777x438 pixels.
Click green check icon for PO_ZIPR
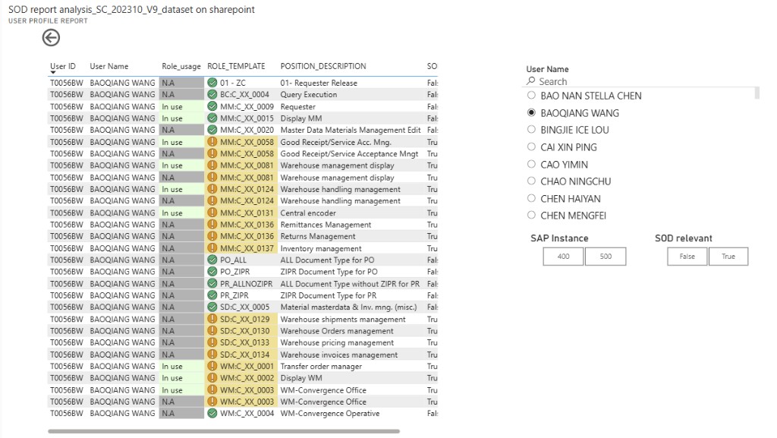pyautogui.click(x=212, y=272)
